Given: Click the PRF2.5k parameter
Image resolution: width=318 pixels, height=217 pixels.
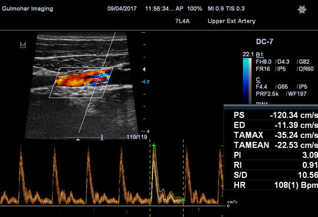Looking at the screenshot, I should click(267, 94).
